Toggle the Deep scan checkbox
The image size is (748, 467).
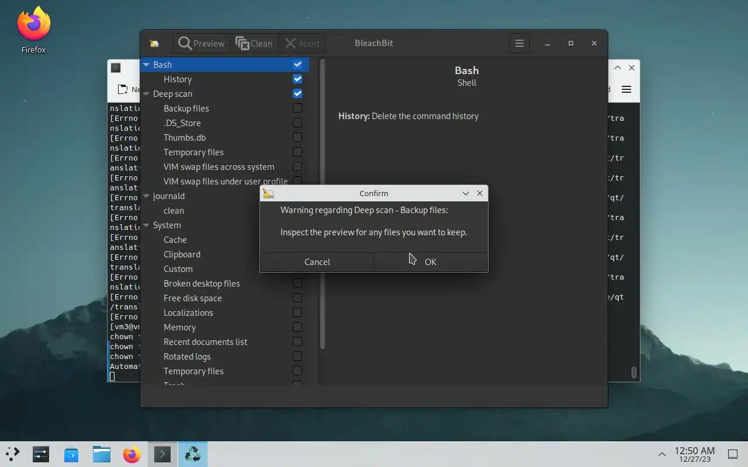tap(297, 93)
